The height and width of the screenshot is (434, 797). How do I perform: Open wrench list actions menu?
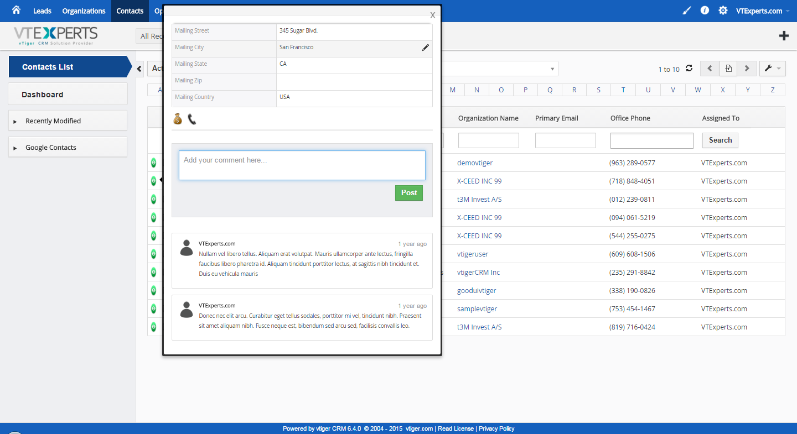coord(772,69)
